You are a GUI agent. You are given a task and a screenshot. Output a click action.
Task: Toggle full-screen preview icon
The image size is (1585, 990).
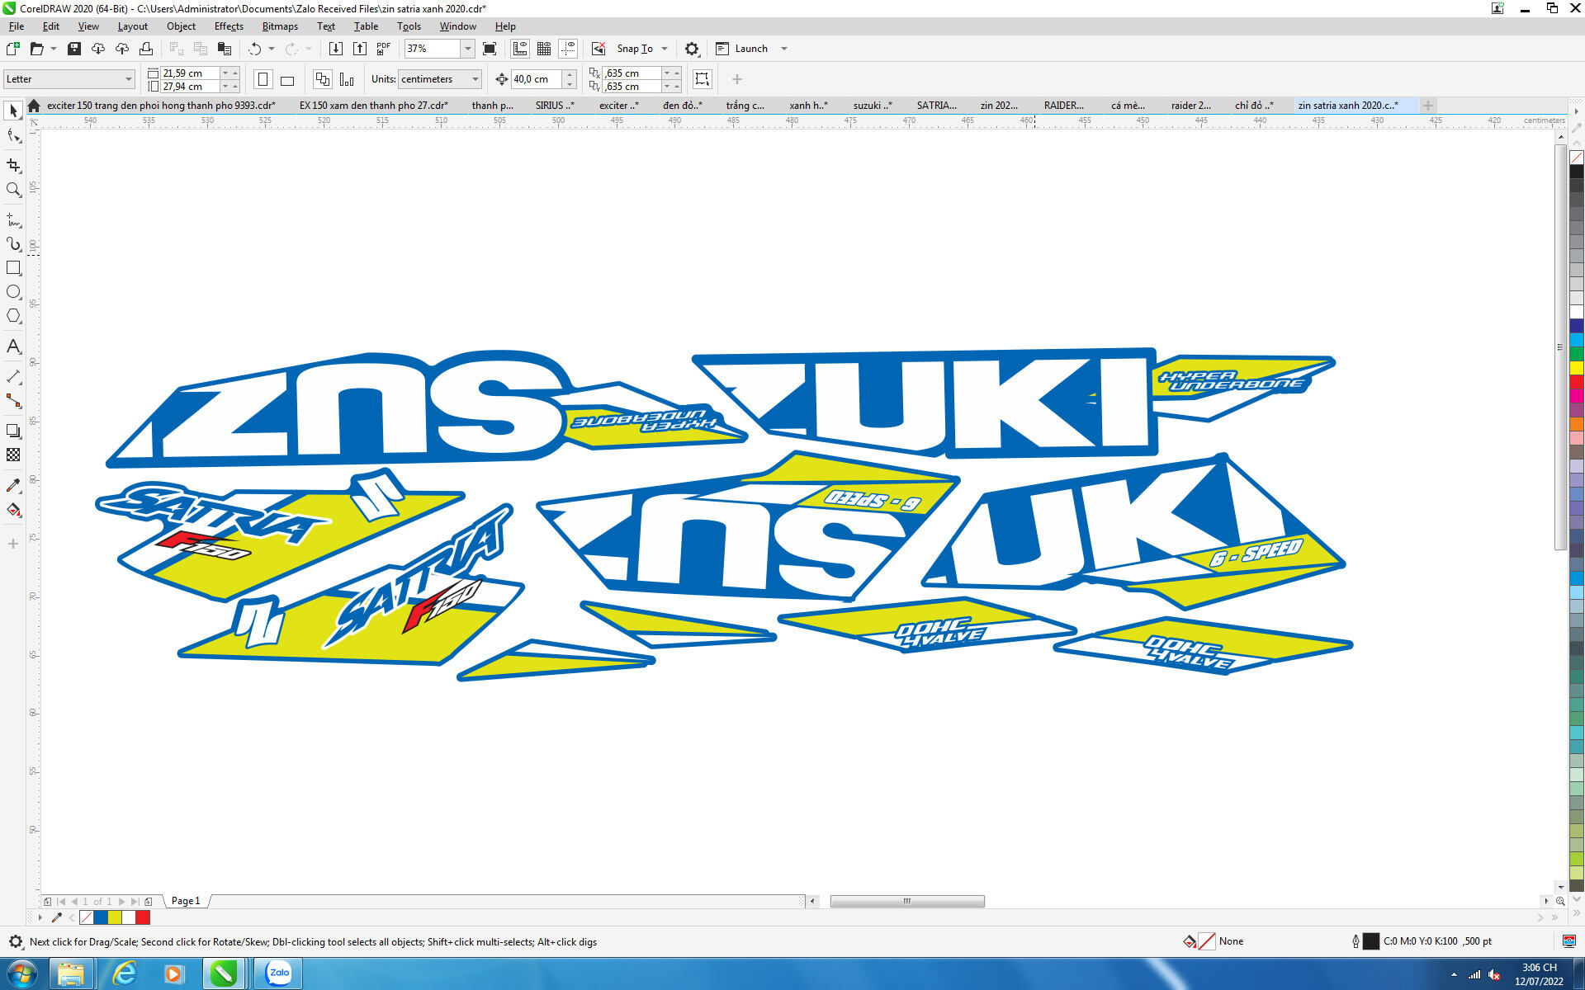pos(490,49)
